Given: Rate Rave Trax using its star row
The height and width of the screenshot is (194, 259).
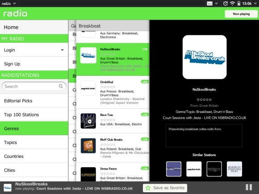Looking at the screenshot, I should (108, 120).
